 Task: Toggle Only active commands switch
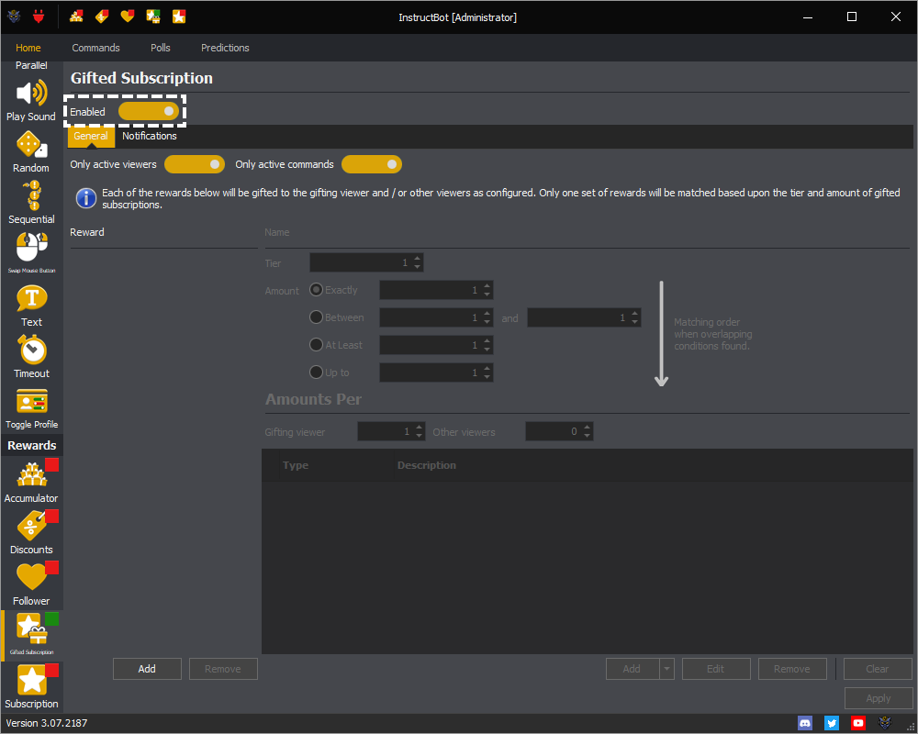[x=372, y=164]
